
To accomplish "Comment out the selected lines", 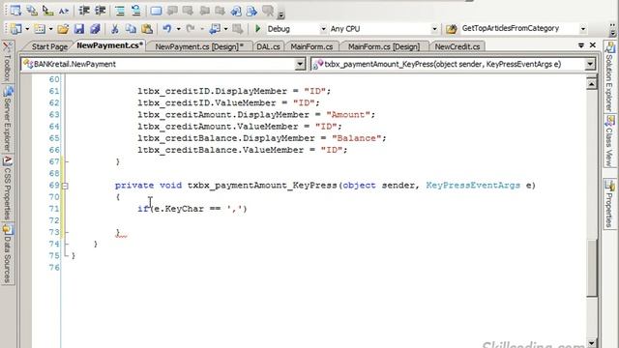I will (120, 11).
